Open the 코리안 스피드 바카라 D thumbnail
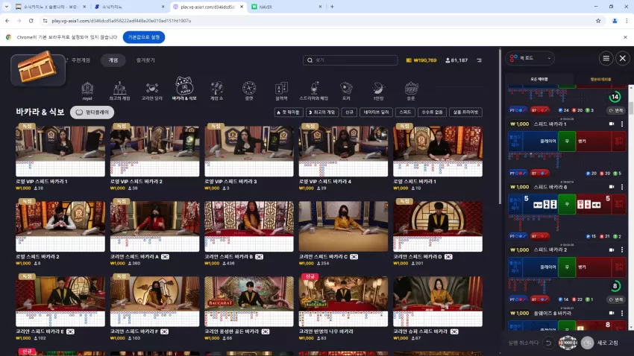This screenshot has width=634, height=356. pos(438,226)
